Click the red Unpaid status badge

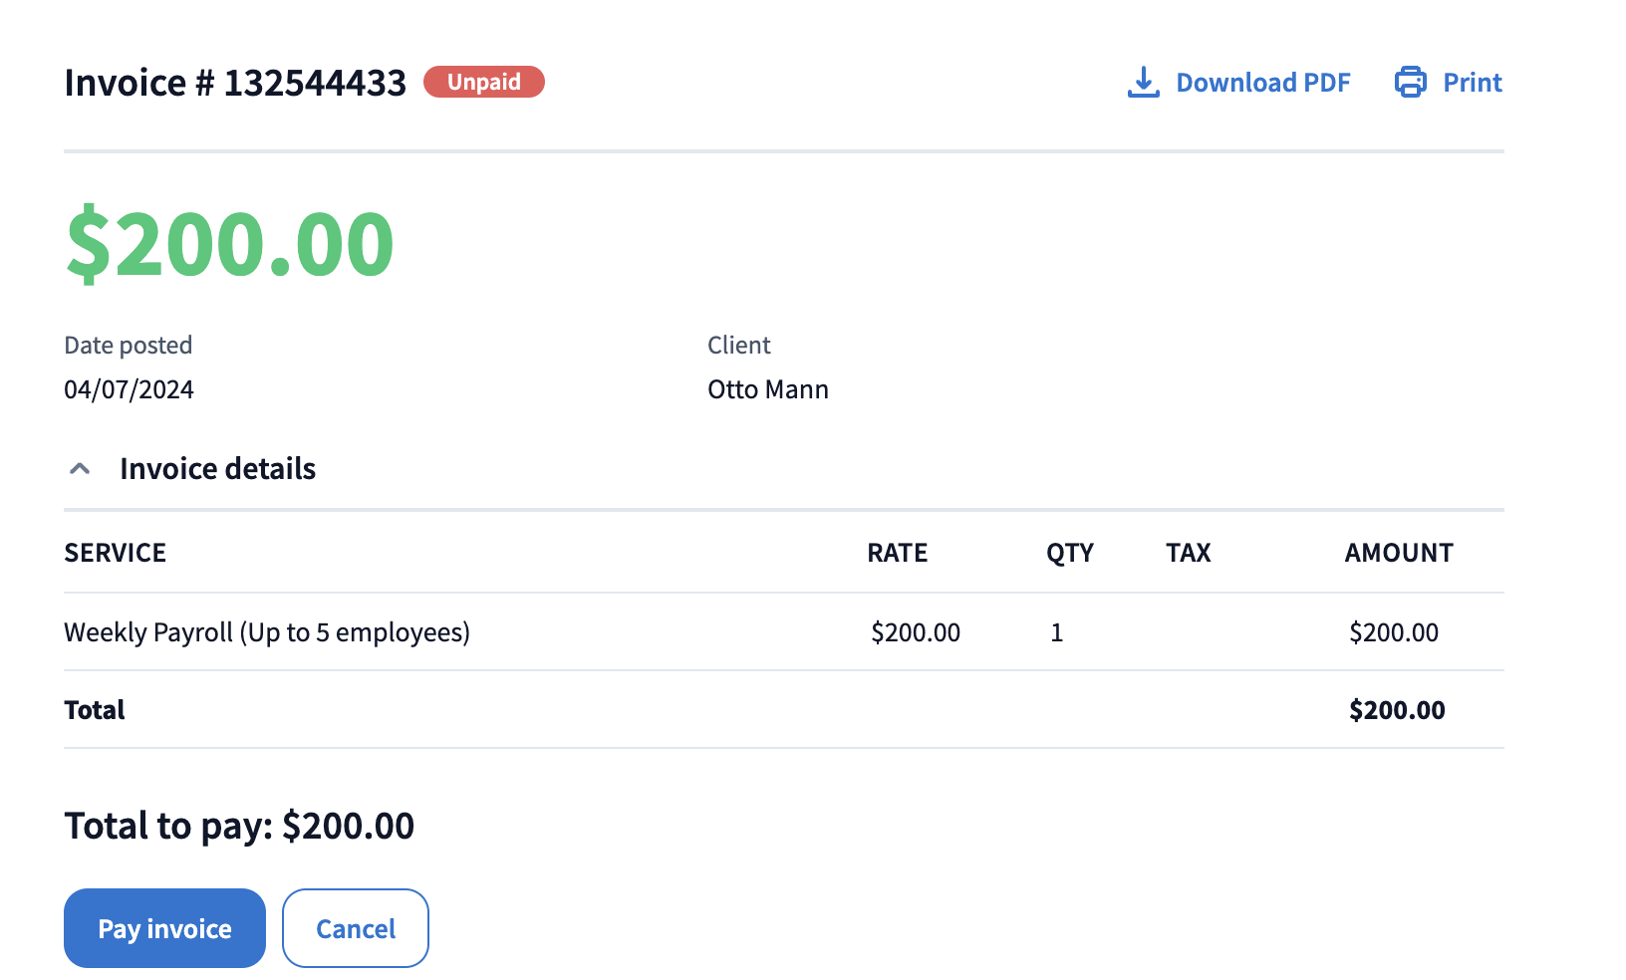(484, 82)
